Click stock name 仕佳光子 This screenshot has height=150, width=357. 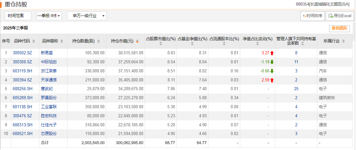49,125
